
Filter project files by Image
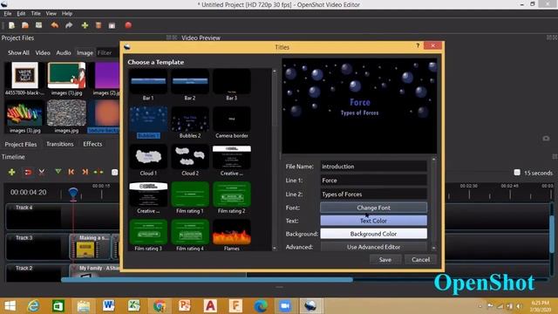pyautogui.click(x=85, y=52)
